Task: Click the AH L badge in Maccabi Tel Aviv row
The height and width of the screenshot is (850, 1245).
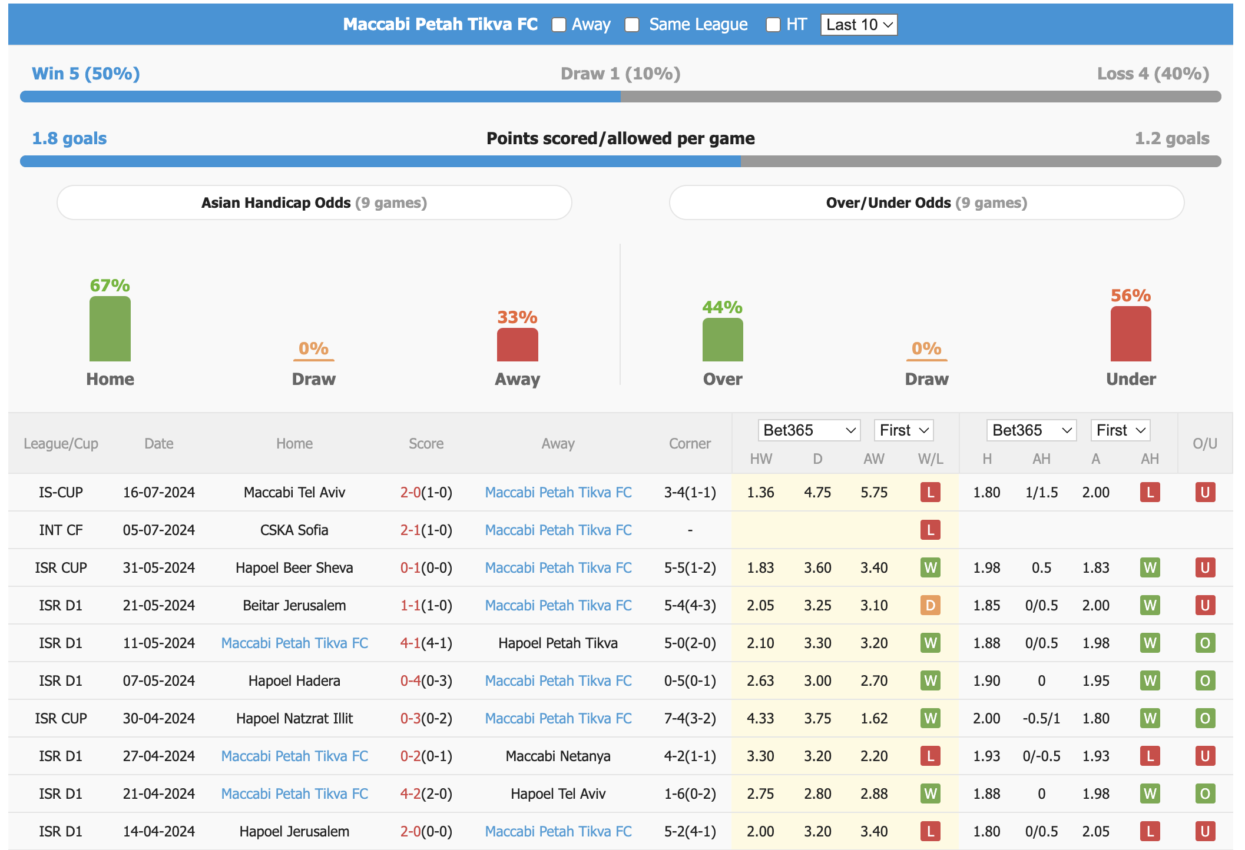Action: [1150, 492]
